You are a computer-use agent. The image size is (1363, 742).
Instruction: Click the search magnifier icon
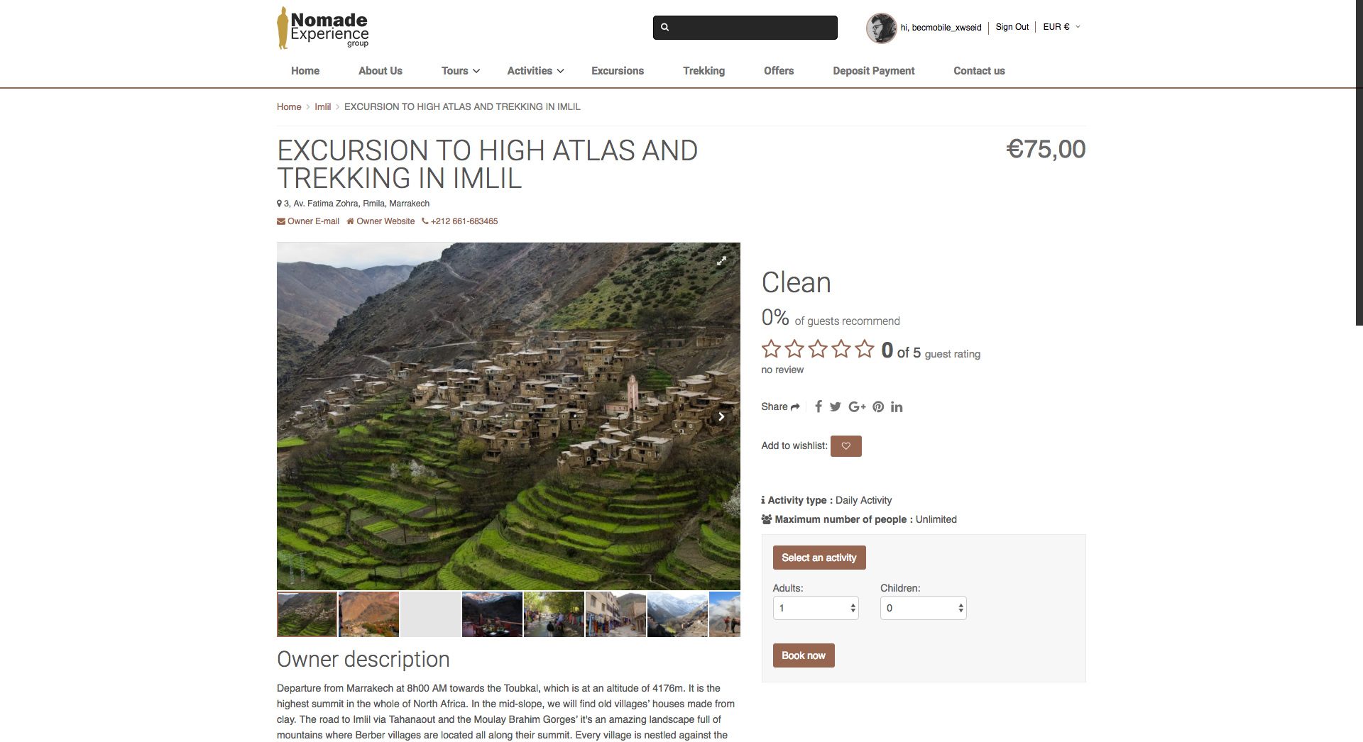(x=665, y=28)
